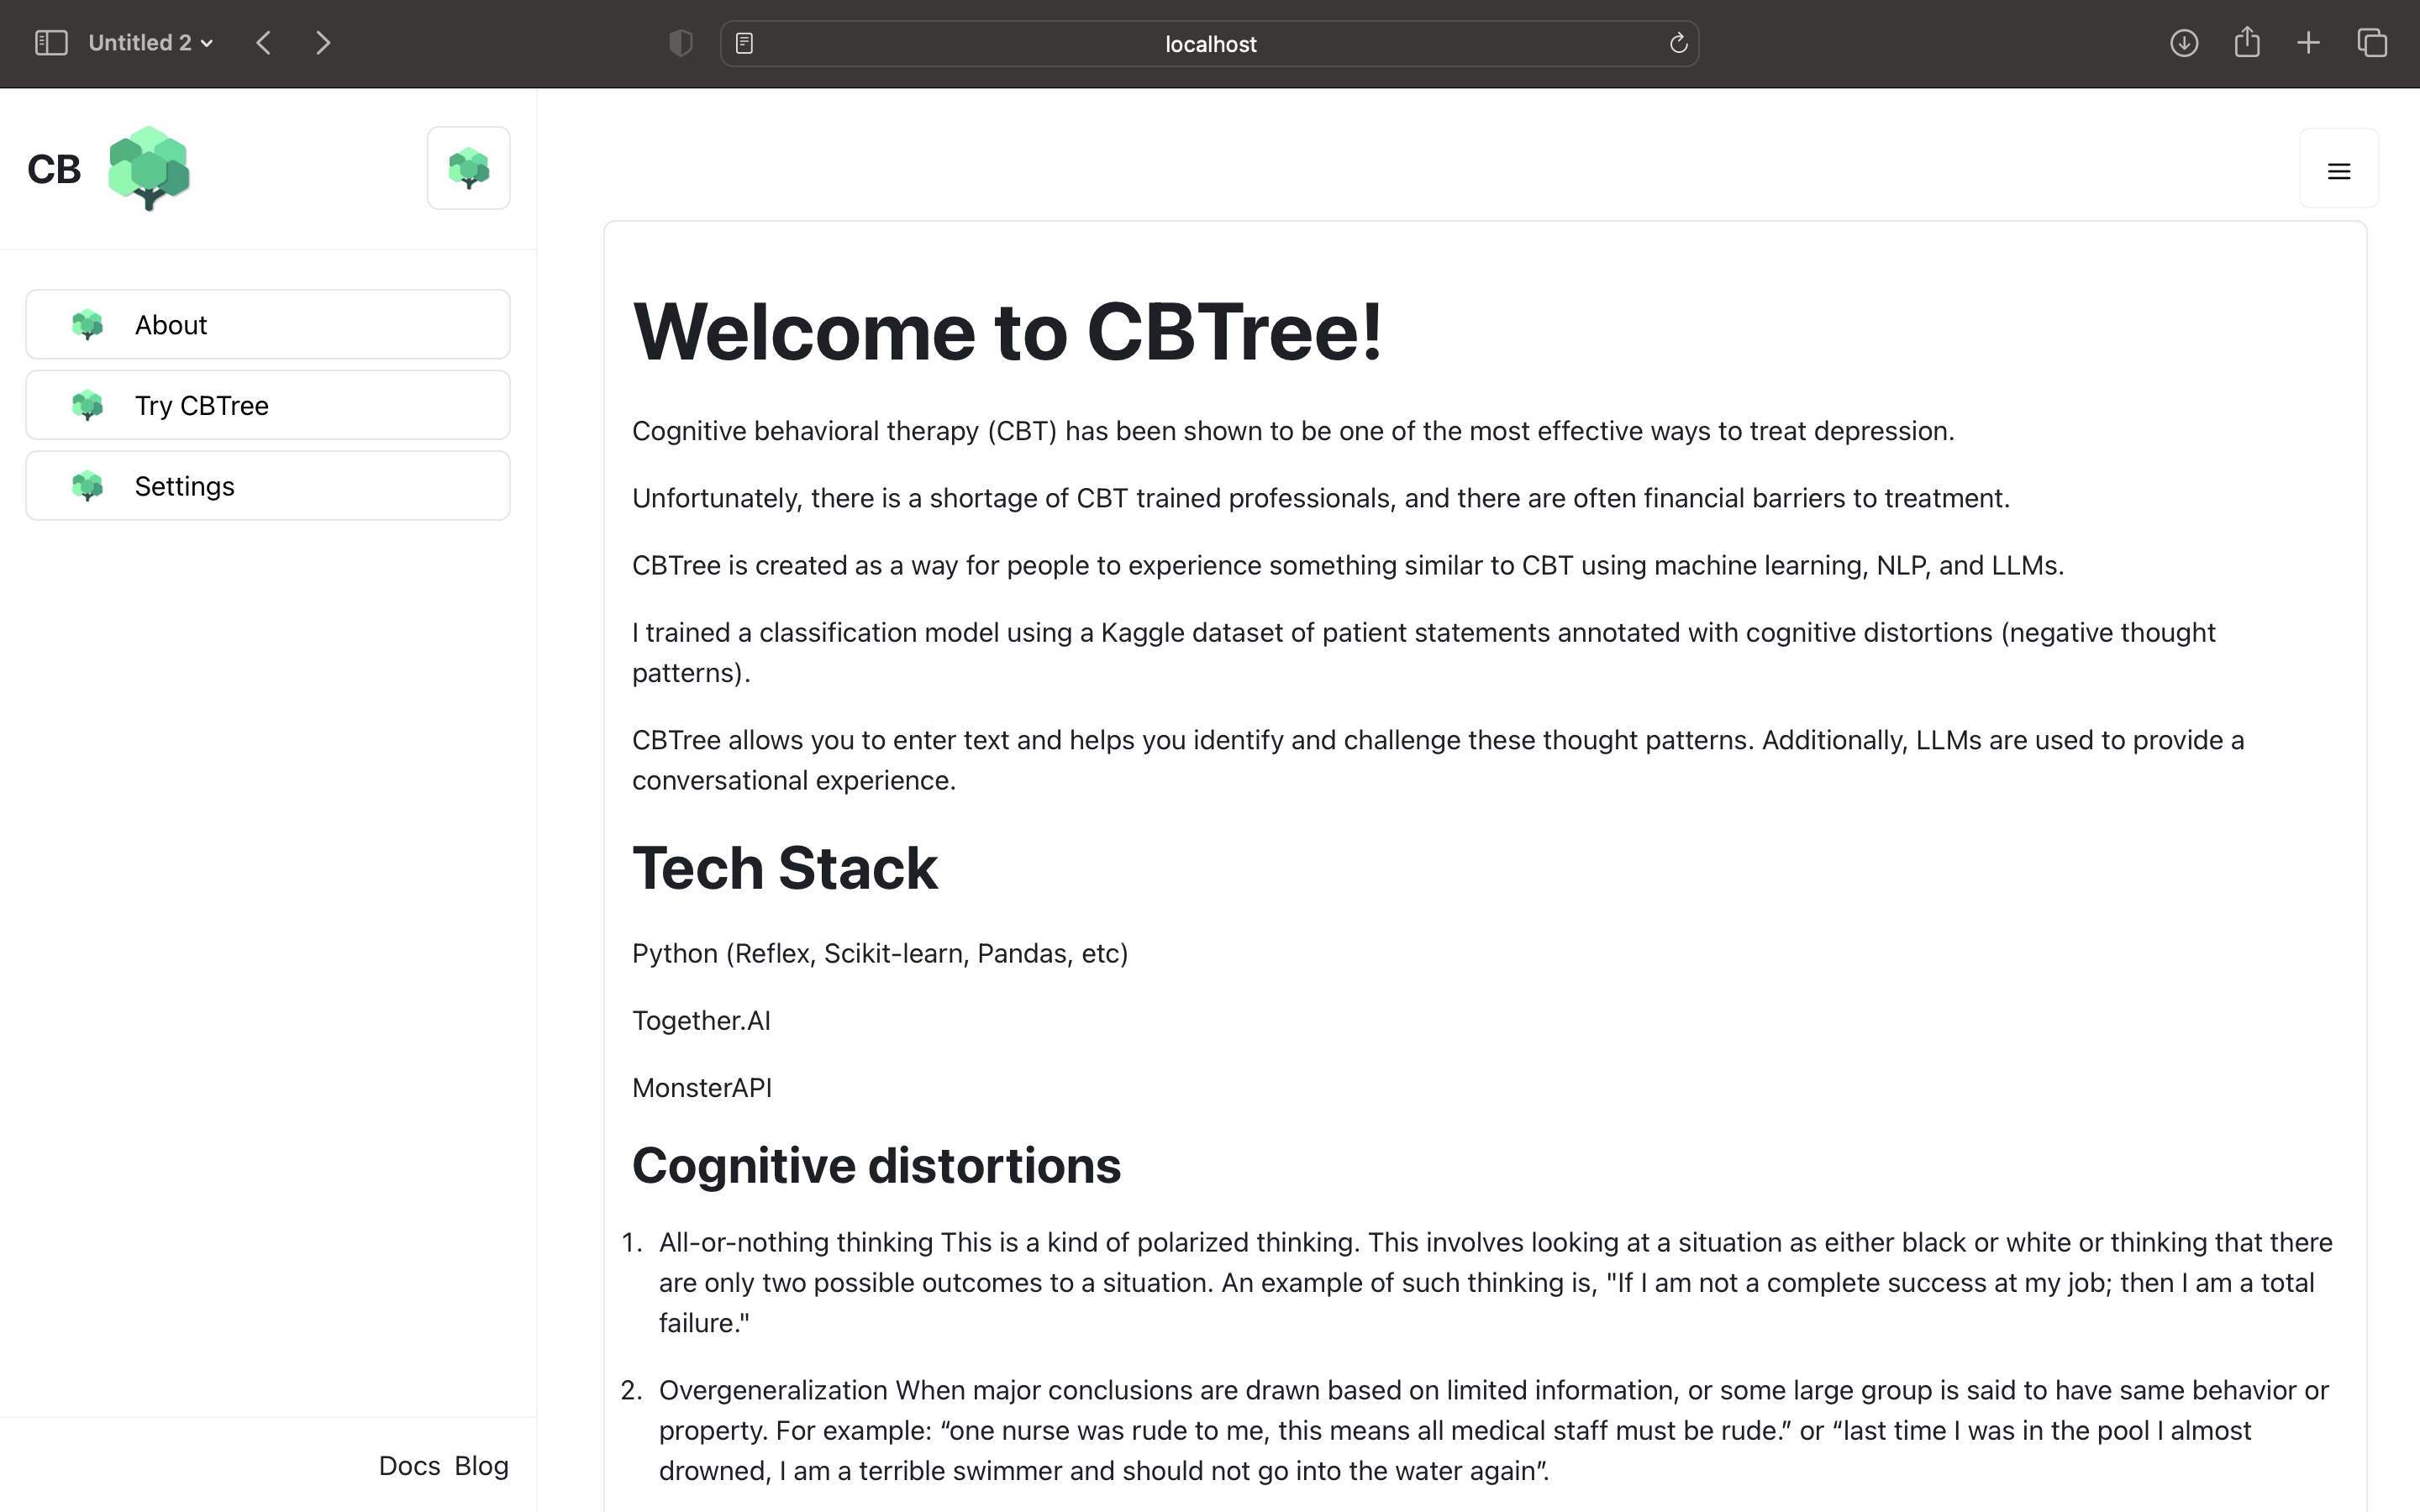Toggle the Safari sidebar panel
2420x1512 pixels.
51,43
